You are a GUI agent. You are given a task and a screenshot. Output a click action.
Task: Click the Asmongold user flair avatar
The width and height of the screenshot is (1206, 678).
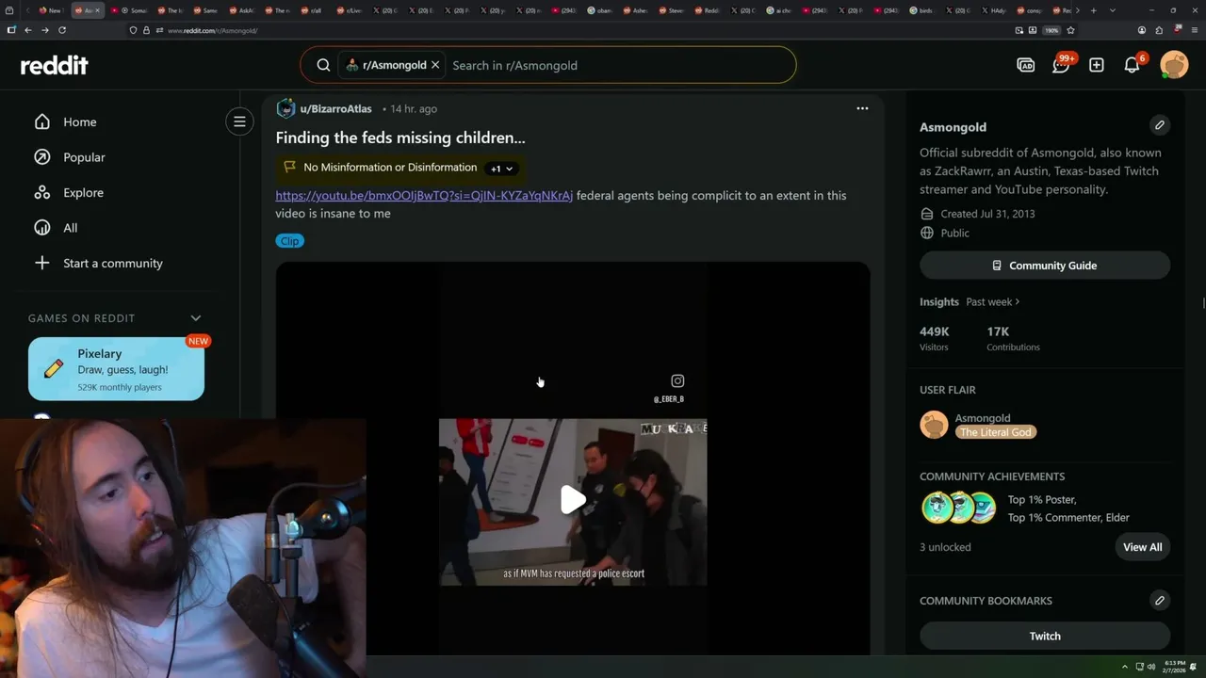point(934,425)
